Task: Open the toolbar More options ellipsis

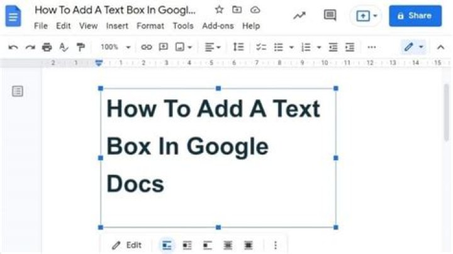Action: pyautogui.click(x=372, y=47)
